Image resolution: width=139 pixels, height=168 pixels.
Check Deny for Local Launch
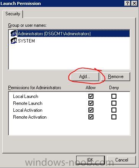coord(114,96)
